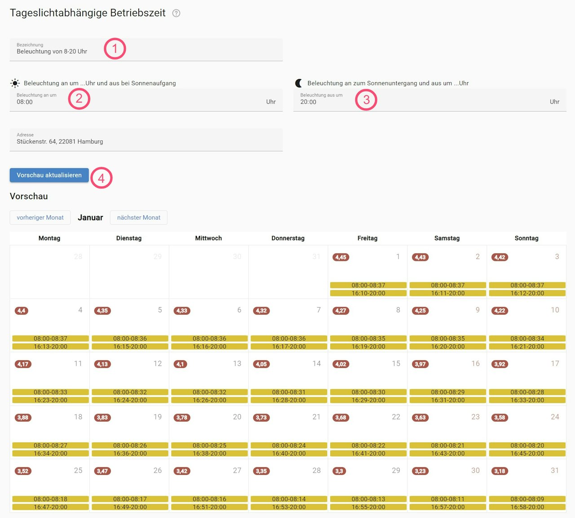Edit the Beleuchtung an um time field

click(x=146, y=100)
